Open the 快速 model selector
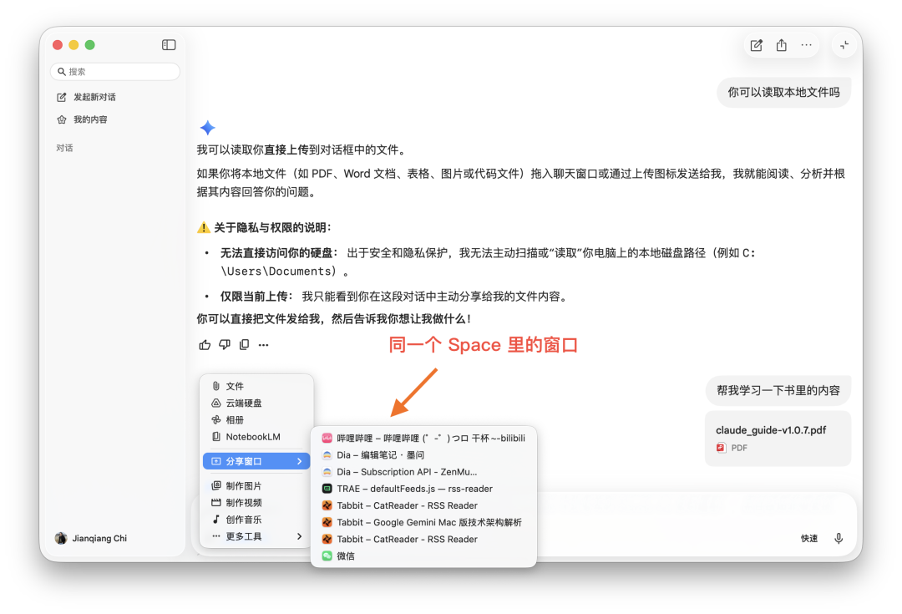 (809, 539)
